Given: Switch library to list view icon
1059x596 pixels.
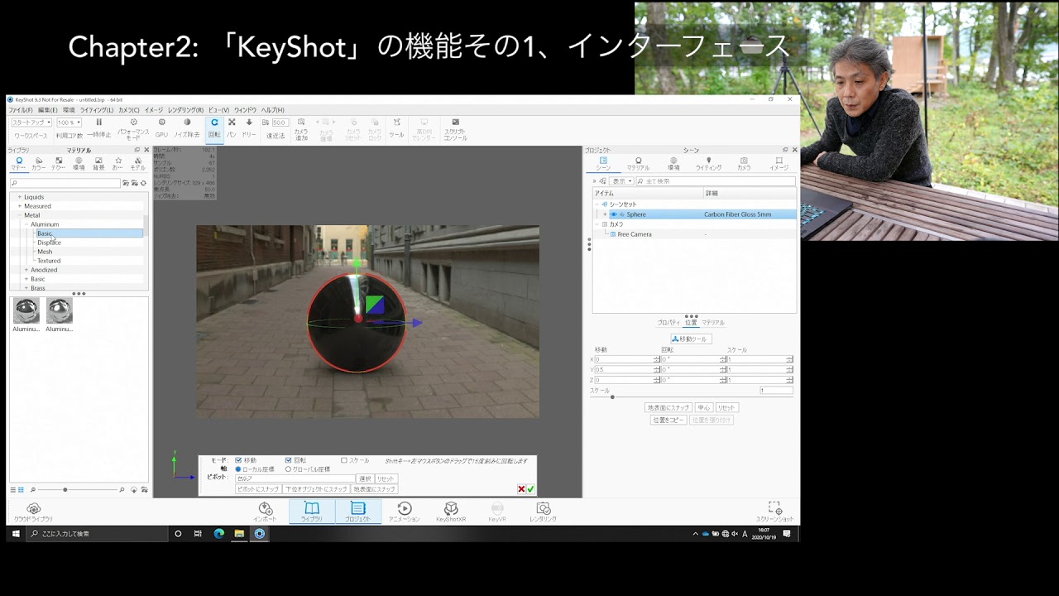Looking at the screenshot, I should coord(13,490).
